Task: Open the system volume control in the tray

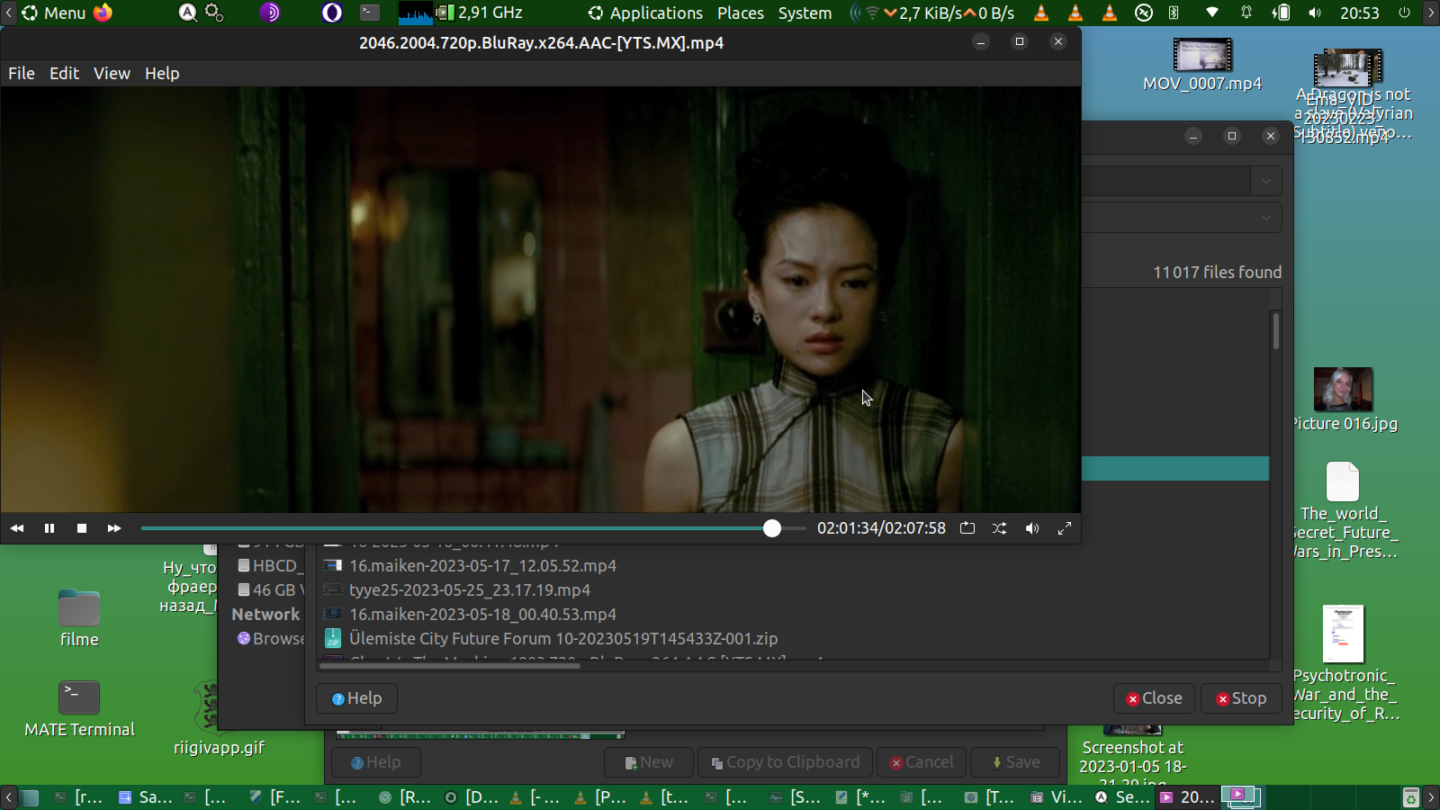Action: (1315, 13)
